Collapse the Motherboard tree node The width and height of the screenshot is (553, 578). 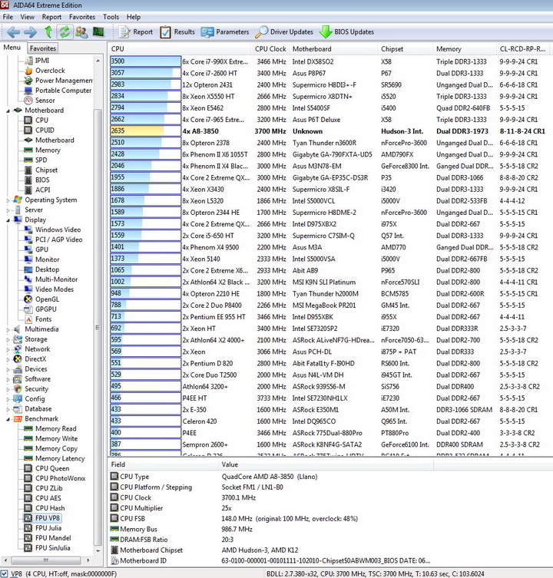coord(8,111)
